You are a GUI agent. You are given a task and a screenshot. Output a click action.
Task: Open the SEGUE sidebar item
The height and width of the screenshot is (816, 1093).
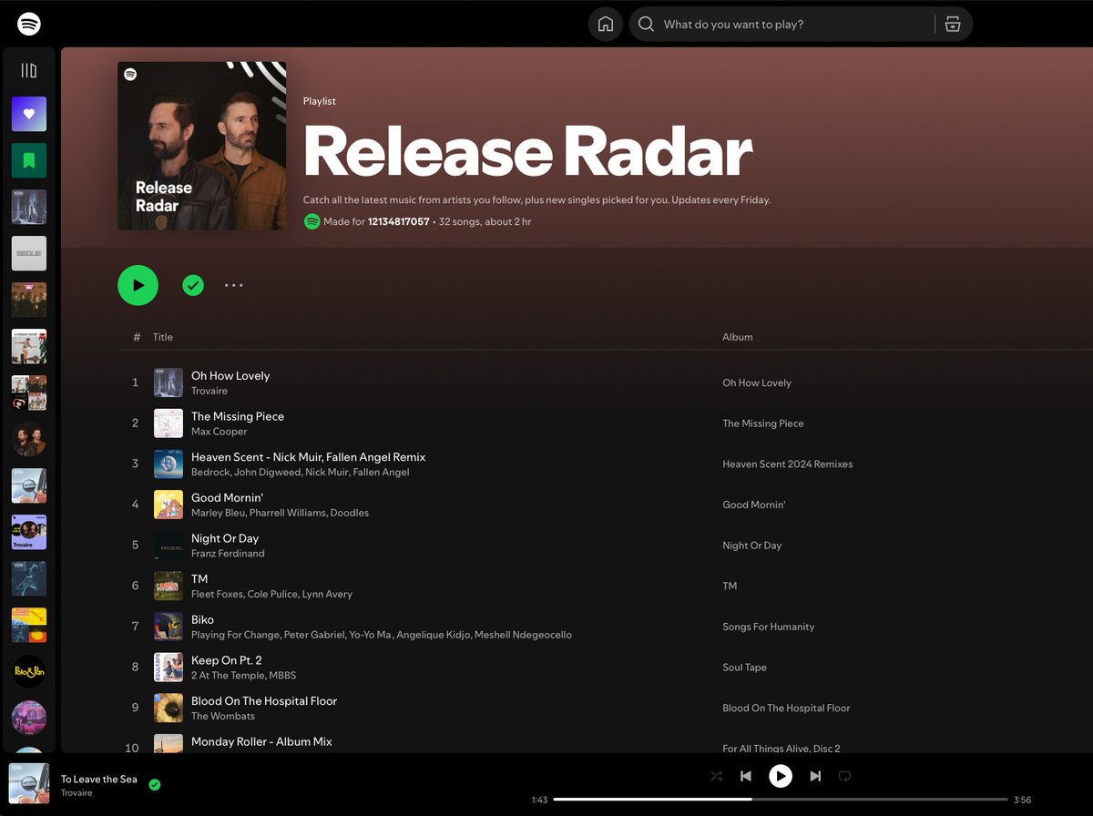pos(29,253)
